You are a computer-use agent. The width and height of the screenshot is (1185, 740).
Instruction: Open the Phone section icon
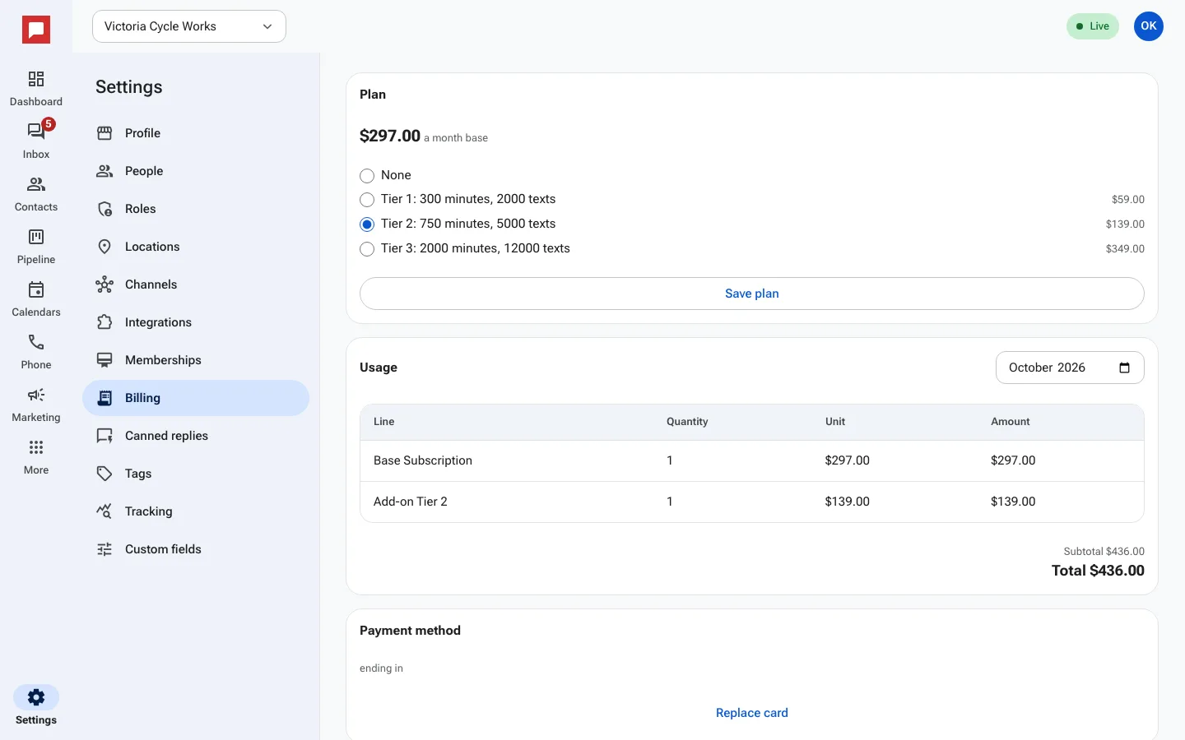coord(36,342)
